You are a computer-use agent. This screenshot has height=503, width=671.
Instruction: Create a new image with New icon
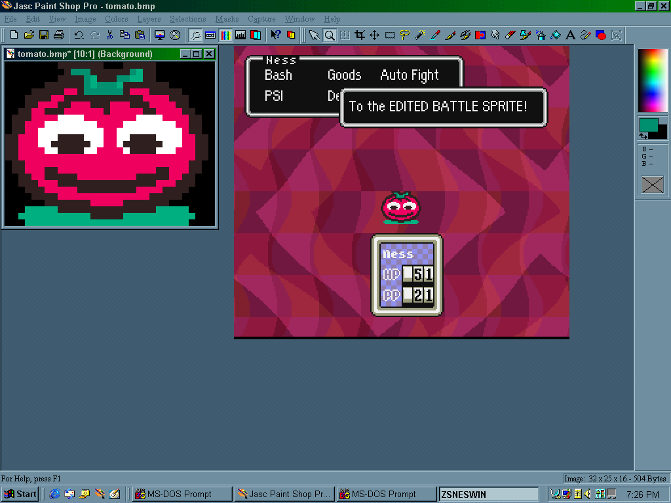click(14, 35)
